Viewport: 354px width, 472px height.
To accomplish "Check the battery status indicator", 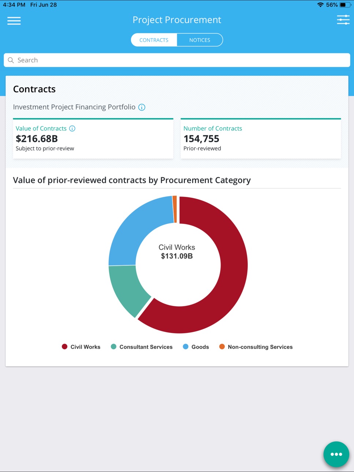I will click(345, 5).
